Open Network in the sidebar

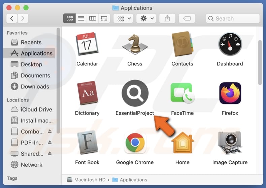(x=29, y=165)
